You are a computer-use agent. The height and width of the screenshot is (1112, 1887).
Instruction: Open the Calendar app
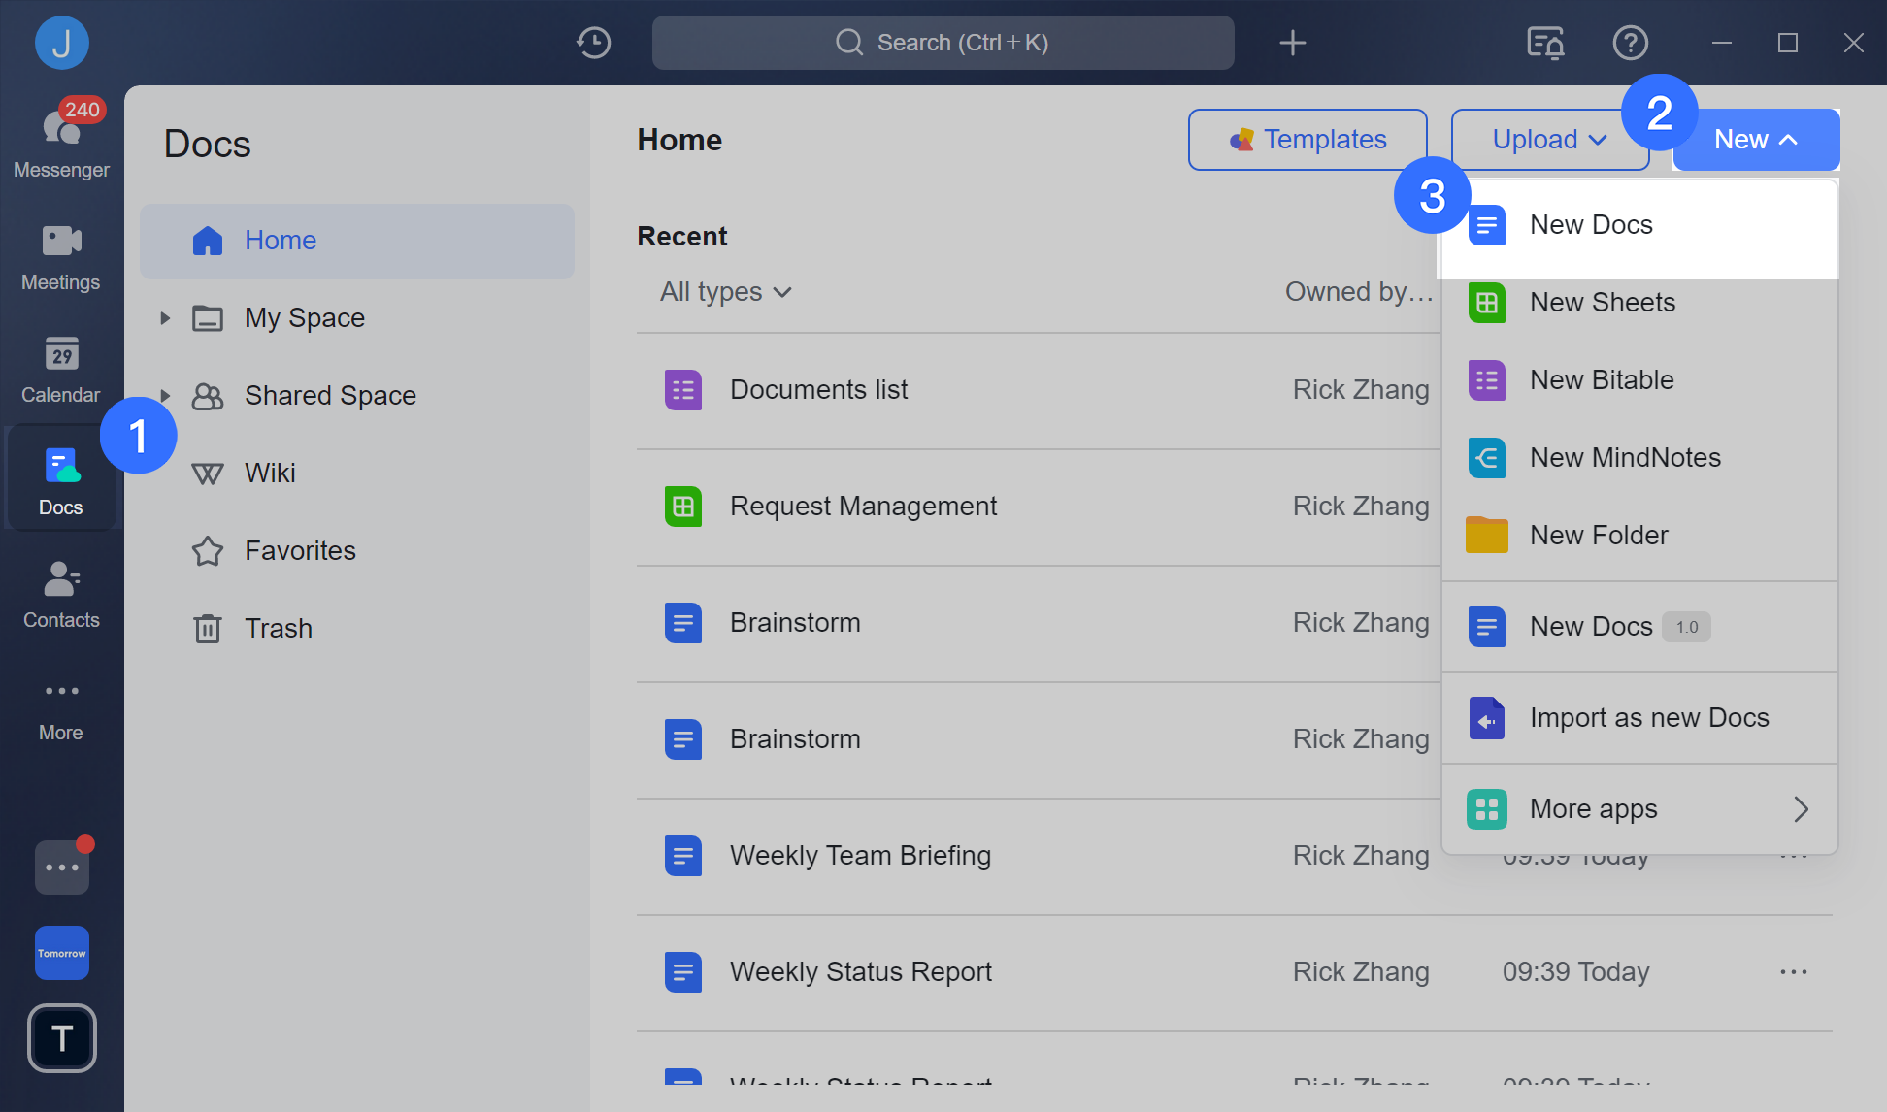(x=60, y=368)
